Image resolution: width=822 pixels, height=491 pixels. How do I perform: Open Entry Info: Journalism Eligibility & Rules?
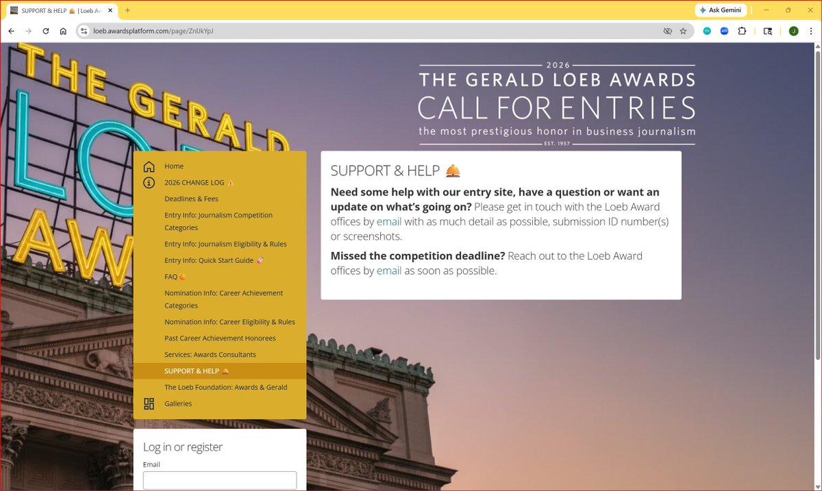coord(225,244)
